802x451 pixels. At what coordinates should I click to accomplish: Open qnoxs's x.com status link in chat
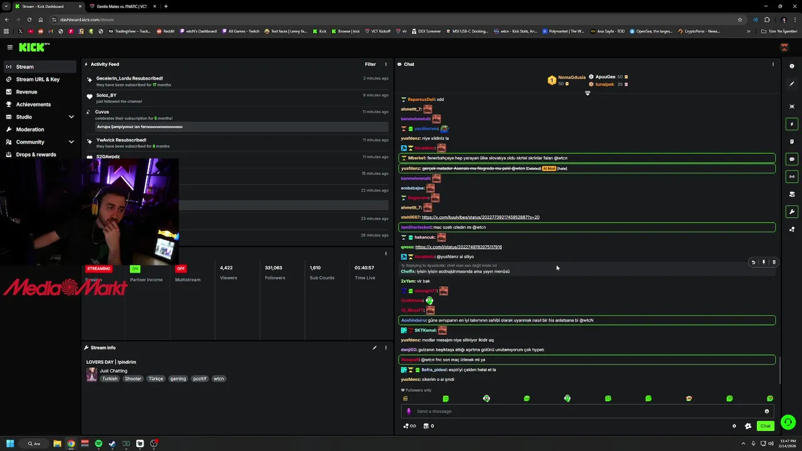(x=459, y=247)
